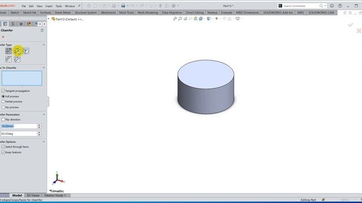Viewport: 362px width, 203px height.
Task: Select Full preview radio button
Action: pyautogui.click(x=3, y=96)
